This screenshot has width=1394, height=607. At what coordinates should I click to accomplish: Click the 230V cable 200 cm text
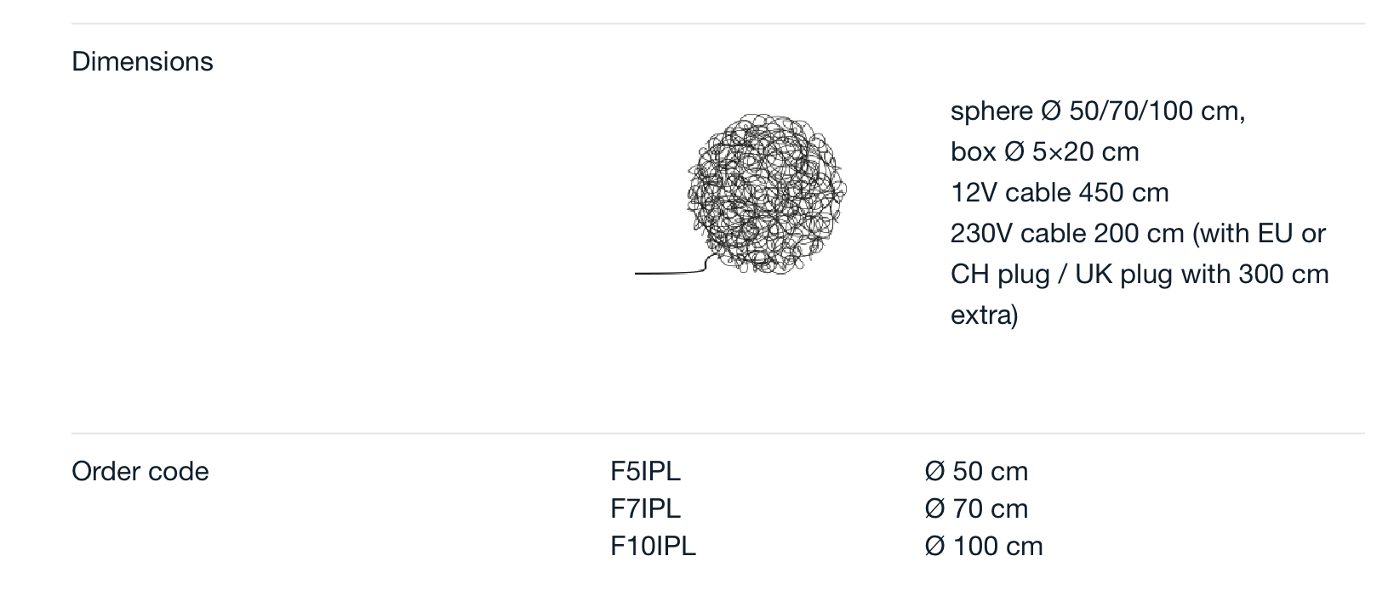(x=1067, y=233)
